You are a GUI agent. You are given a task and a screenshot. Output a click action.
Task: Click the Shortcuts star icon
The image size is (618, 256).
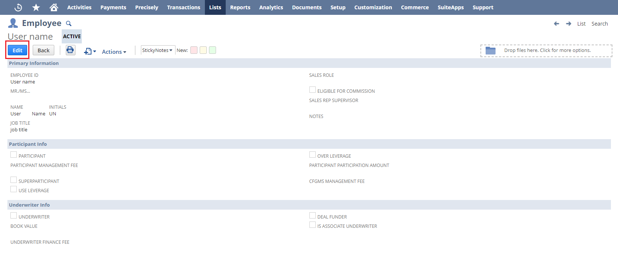(x=36, y=7)
